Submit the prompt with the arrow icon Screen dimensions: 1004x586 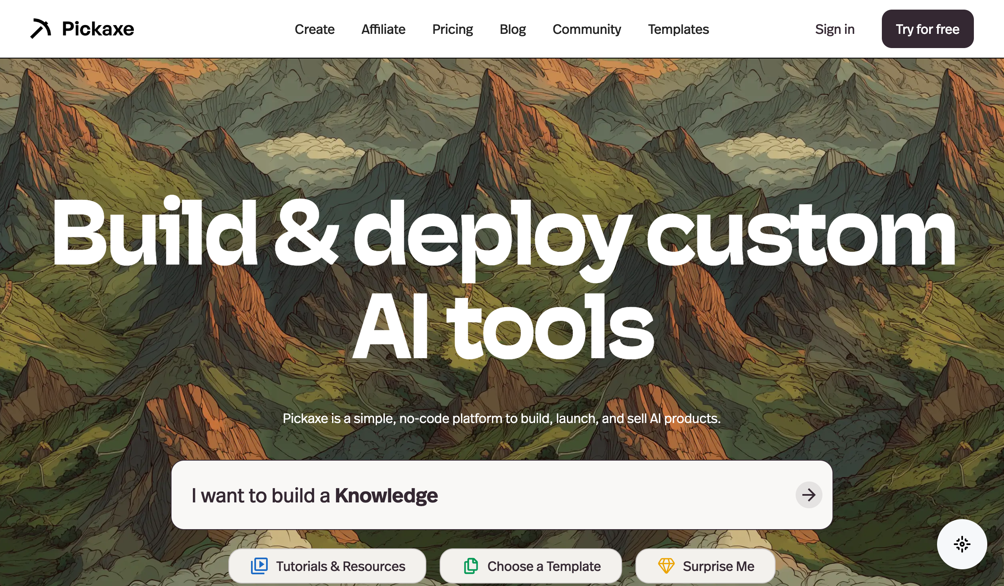point(808,495)
